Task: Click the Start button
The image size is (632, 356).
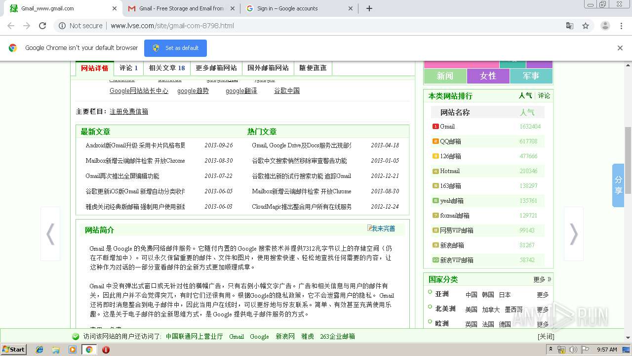Action: tap(14, 350)
